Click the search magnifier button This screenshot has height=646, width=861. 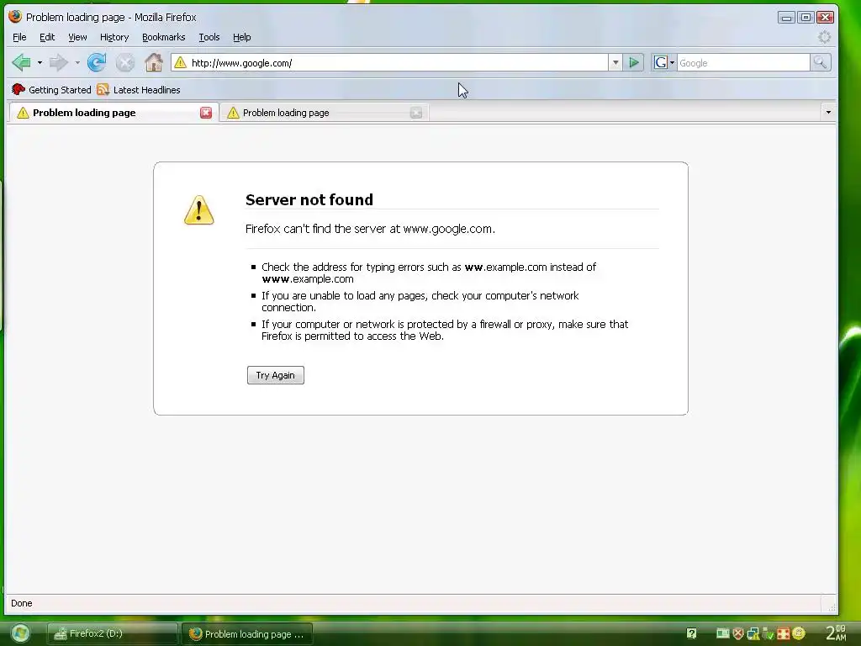(821, 62)
